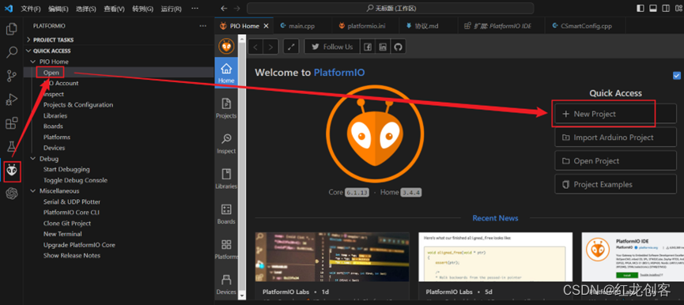Open Platforms in PIO sidebar

point(226,249)
